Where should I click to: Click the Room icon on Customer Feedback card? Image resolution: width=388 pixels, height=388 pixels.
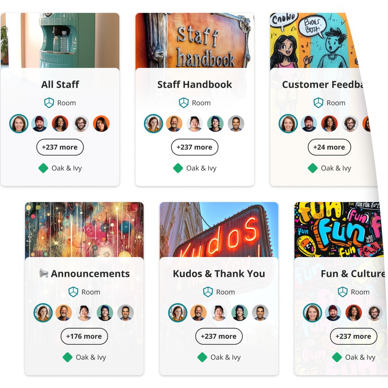click(318, 103)
